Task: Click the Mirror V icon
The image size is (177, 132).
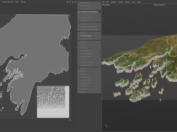Action: (x=79, y=45)
